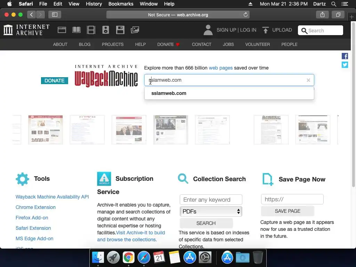
Task: Focus the Save Page https:// field
Action: (x=292, y=199)
